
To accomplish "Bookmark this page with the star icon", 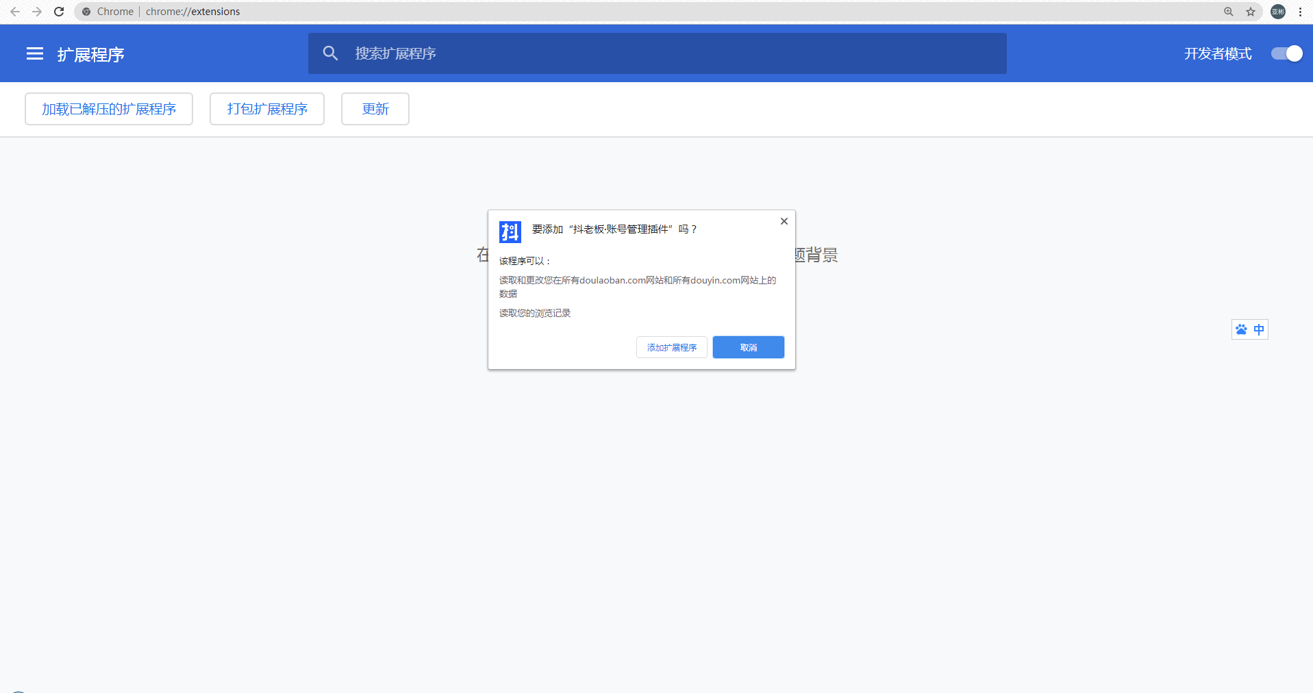I will click(1251, 12).
